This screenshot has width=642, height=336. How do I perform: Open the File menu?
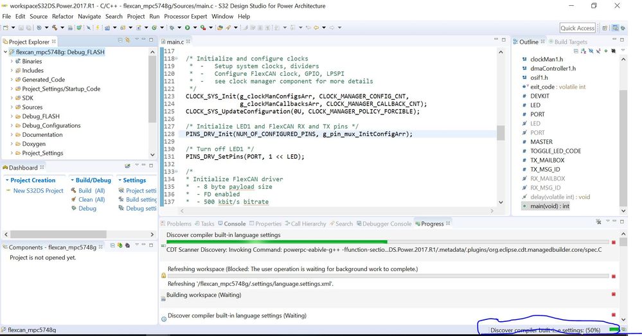tap(6, 16)
